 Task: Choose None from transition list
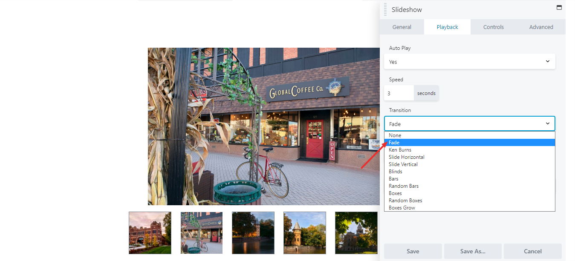coord(470,135)
